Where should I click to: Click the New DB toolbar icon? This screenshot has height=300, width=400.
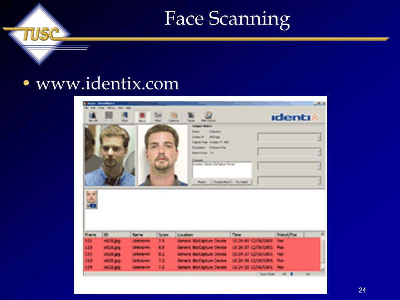click(x=92, y=117)
